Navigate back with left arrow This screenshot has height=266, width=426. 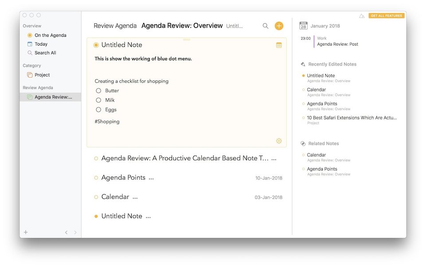click(66, 232)
